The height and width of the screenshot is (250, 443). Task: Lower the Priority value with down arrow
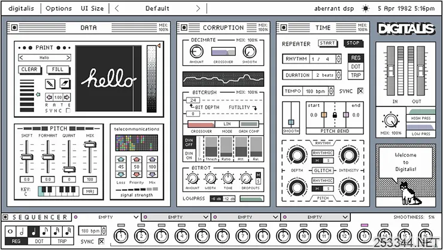click(136, 174)
